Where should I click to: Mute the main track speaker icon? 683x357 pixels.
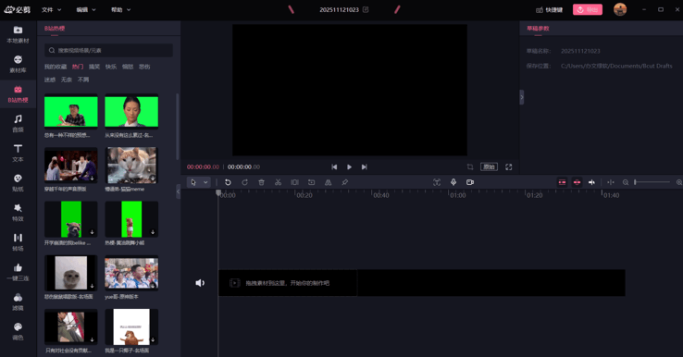tap(200, 283)
